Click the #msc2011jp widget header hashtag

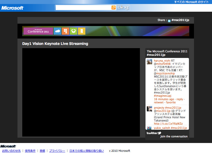156,55
